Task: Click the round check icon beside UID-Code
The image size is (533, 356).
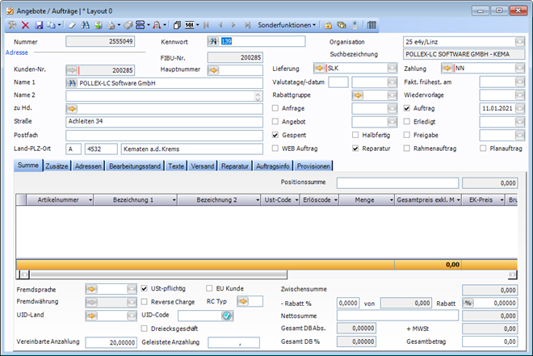Action: coord(227,316)
